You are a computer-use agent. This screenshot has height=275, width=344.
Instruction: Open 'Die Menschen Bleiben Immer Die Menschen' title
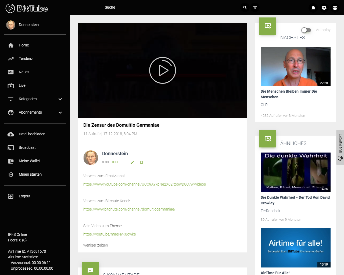point(289,94)
